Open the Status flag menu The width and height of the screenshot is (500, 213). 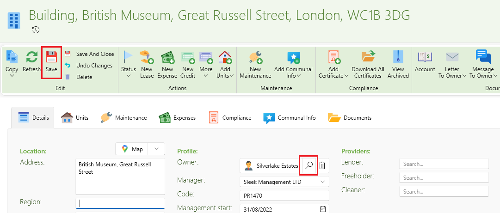129,64
